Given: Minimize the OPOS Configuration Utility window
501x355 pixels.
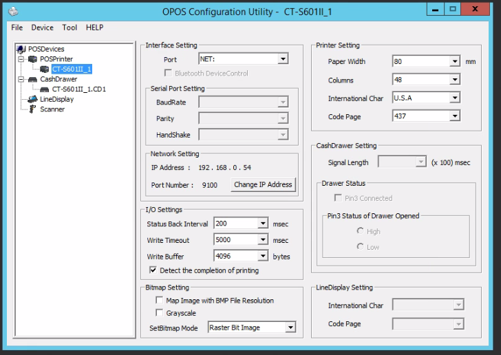Looking at the screenshot, I should pyautogui.click(x=435, y=9).
